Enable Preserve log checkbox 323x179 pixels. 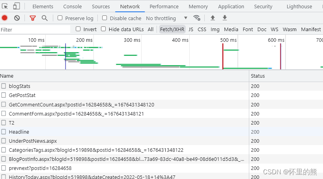tap(60, 18)
